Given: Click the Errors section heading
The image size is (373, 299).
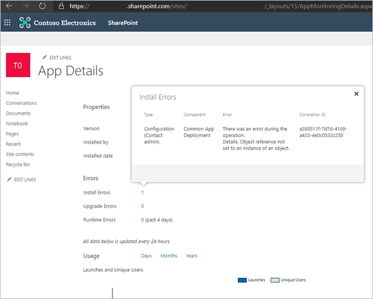Looking at the screenshot, I should [91, 178].
